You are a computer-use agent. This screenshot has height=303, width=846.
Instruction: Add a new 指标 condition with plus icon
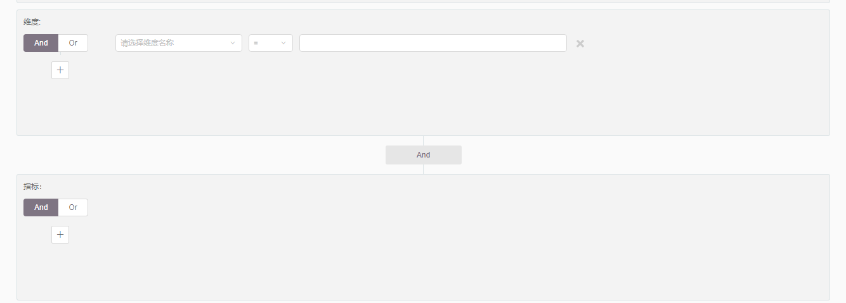point(60,235)
